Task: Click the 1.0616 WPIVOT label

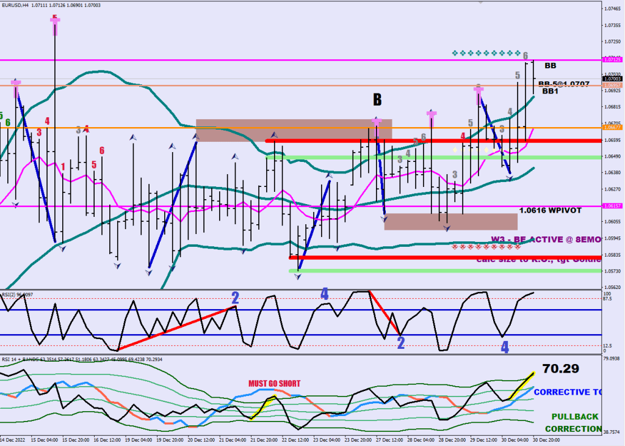Action: coord(550,210)
